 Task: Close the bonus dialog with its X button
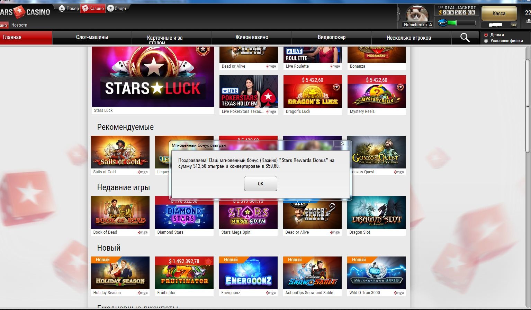pos(342,144)
